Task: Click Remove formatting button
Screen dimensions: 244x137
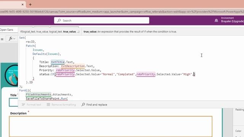Action: pos(61,105)
